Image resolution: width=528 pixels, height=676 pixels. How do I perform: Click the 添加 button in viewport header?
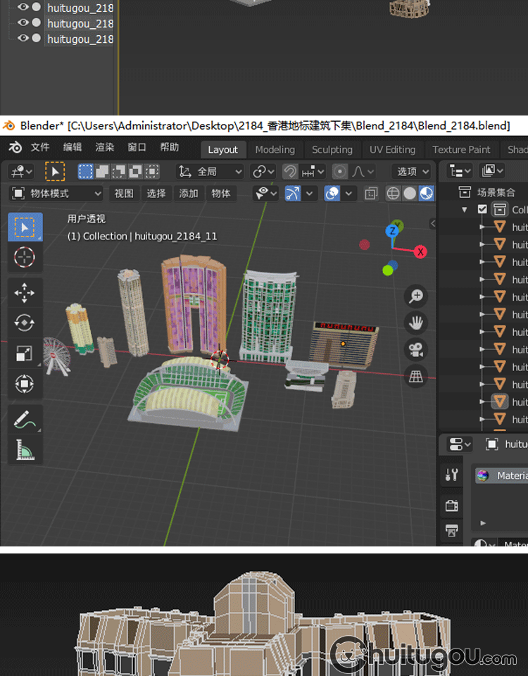(x=189, y=193)
